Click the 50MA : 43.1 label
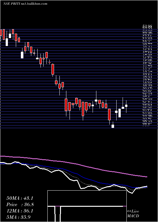The image size is (158, 222). coord(20,198)
